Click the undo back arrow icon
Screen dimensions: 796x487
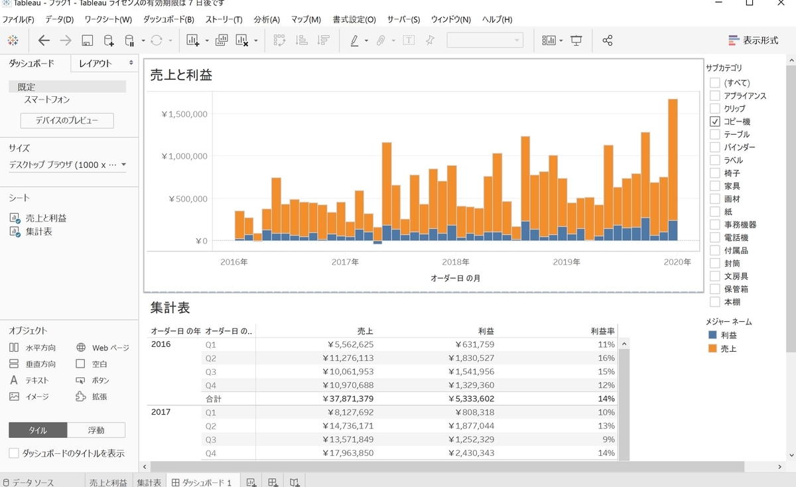(44, 40)
